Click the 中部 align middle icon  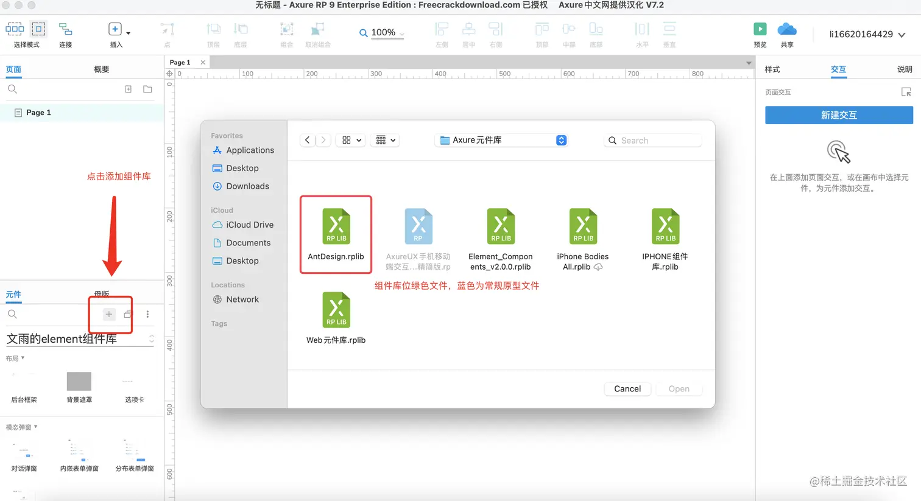569,29
